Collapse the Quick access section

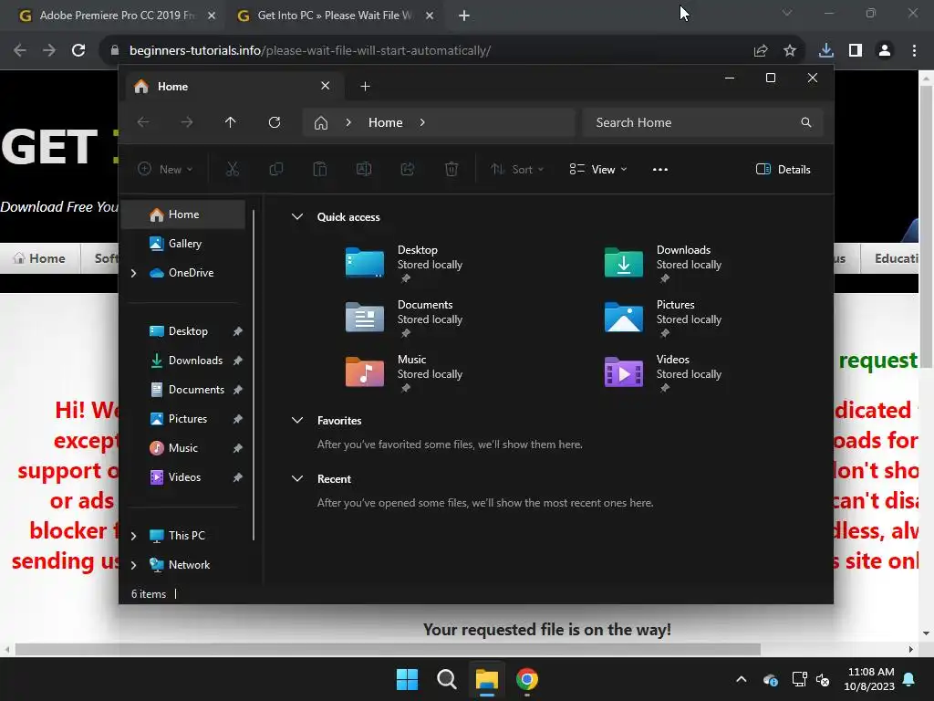(297, 217)
